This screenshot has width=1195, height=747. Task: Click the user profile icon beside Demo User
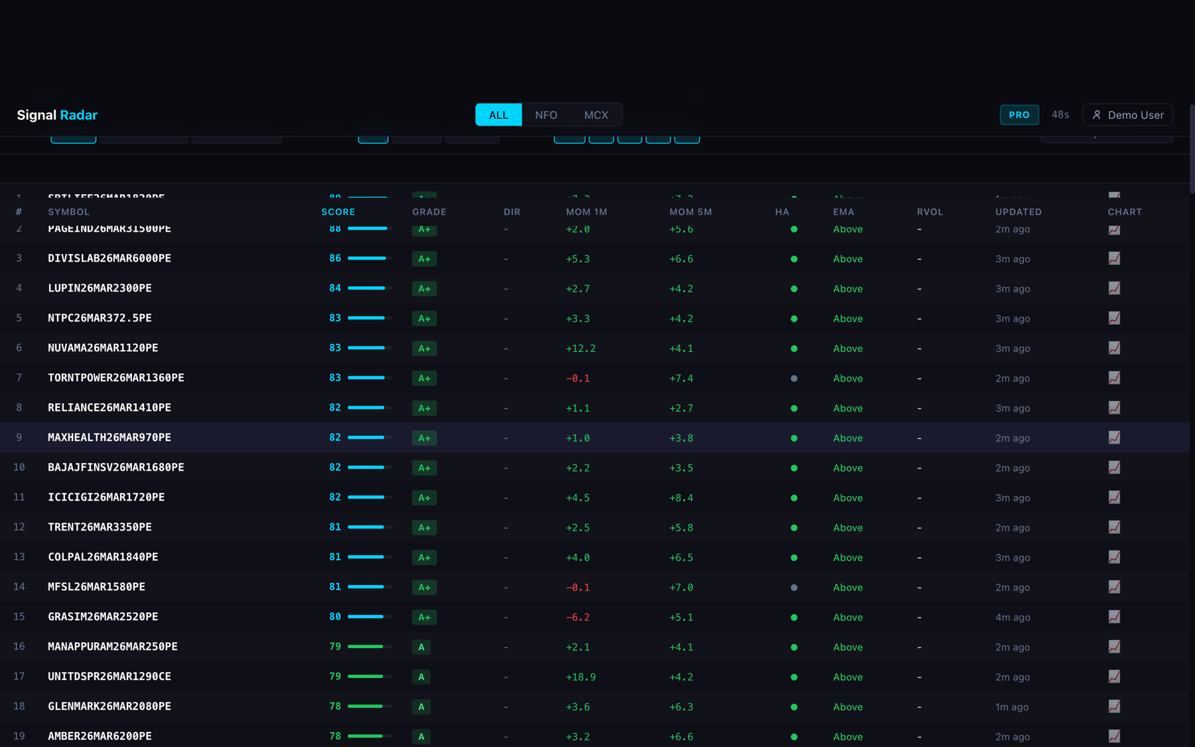pos(1097,114)
